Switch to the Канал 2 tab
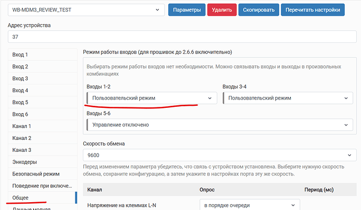The image size is (361, 210). pos(42,138)
